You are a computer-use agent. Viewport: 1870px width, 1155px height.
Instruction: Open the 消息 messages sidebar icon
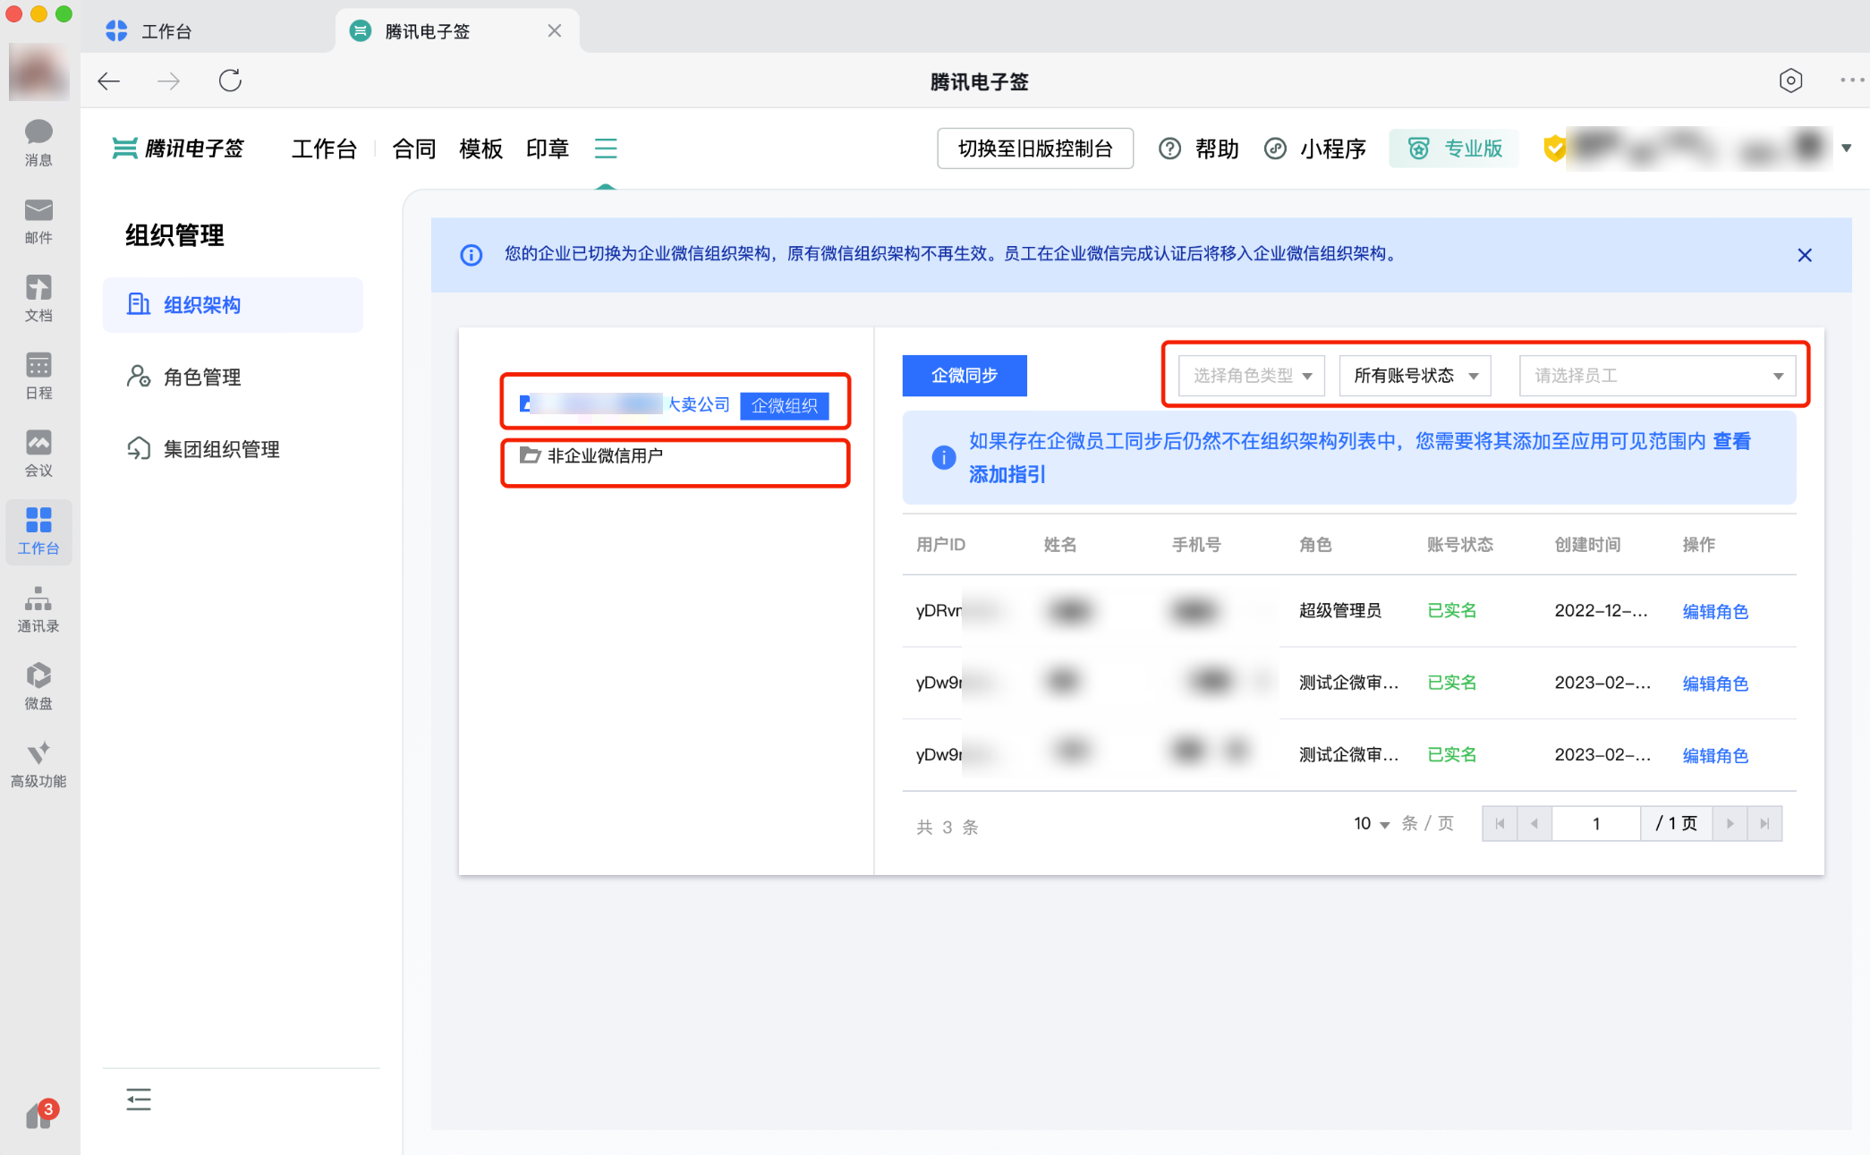coord(38,143)
